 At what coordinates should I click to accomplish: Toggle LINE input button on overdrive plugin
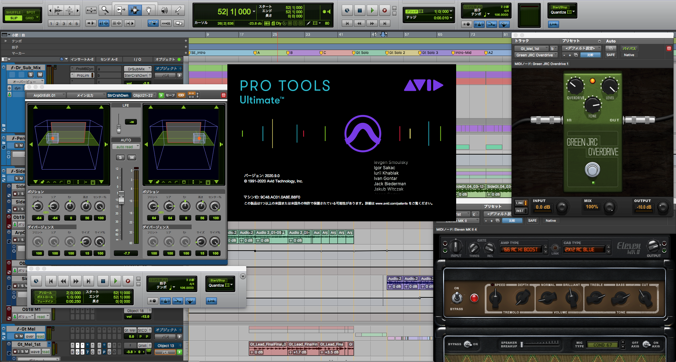[521, 203]
